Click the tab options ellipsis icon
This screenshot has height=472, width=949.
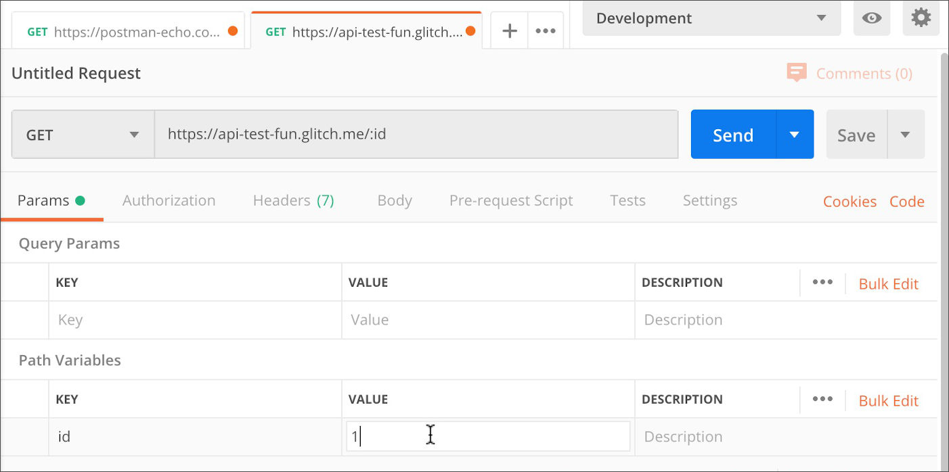546,31
